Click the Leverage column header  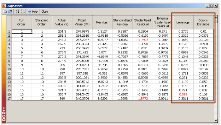tap(183, 22)
